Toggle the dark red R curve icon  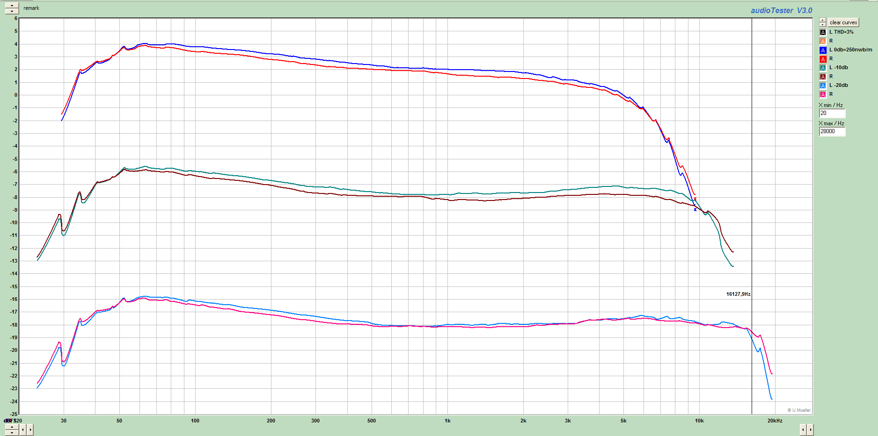(823, 77)
